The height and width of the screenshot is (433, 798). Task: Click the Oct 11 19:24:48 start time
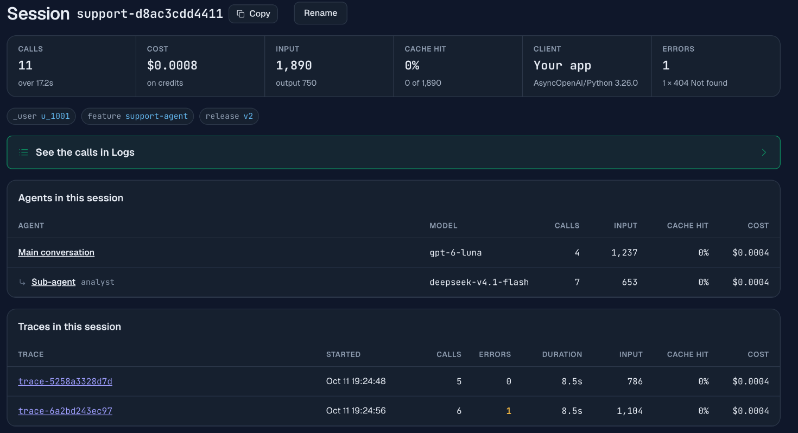point(356,381)
